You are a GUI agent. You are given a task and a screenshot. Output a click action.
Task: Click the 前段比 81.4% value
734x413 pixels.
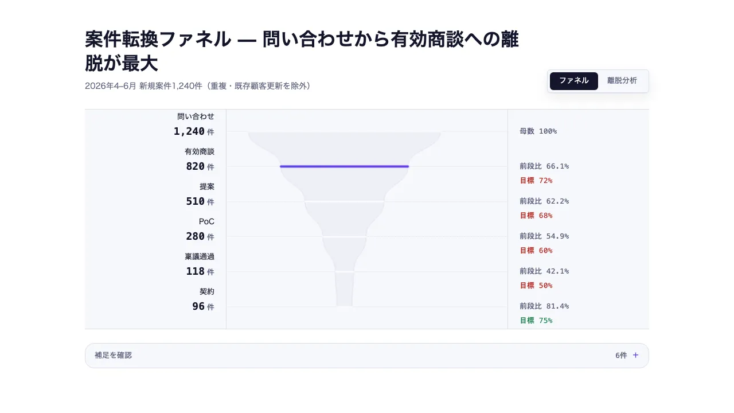[x=544, y=306]
